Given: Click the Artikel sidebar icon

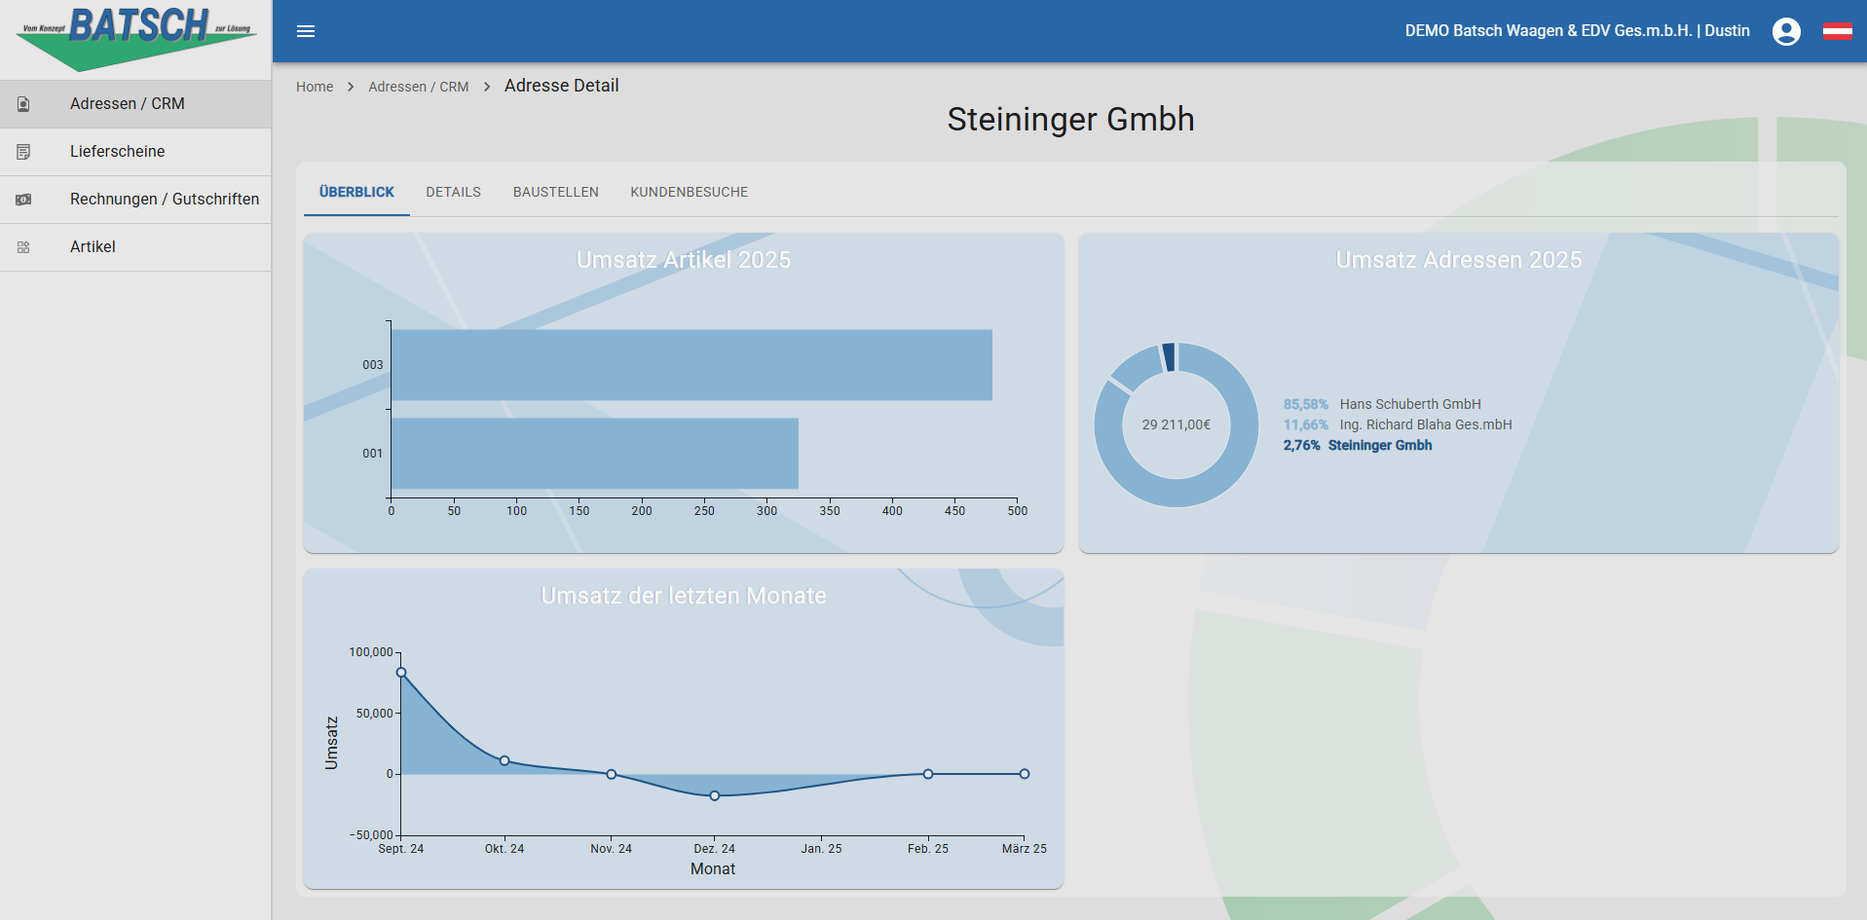Looking at the screenshot, I should click(23, 247).
